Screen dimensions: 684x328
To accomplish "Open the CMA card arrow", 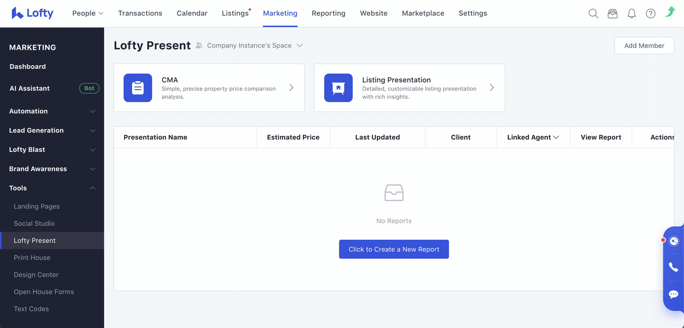I will pyautogui.click(x=291, y=88).
